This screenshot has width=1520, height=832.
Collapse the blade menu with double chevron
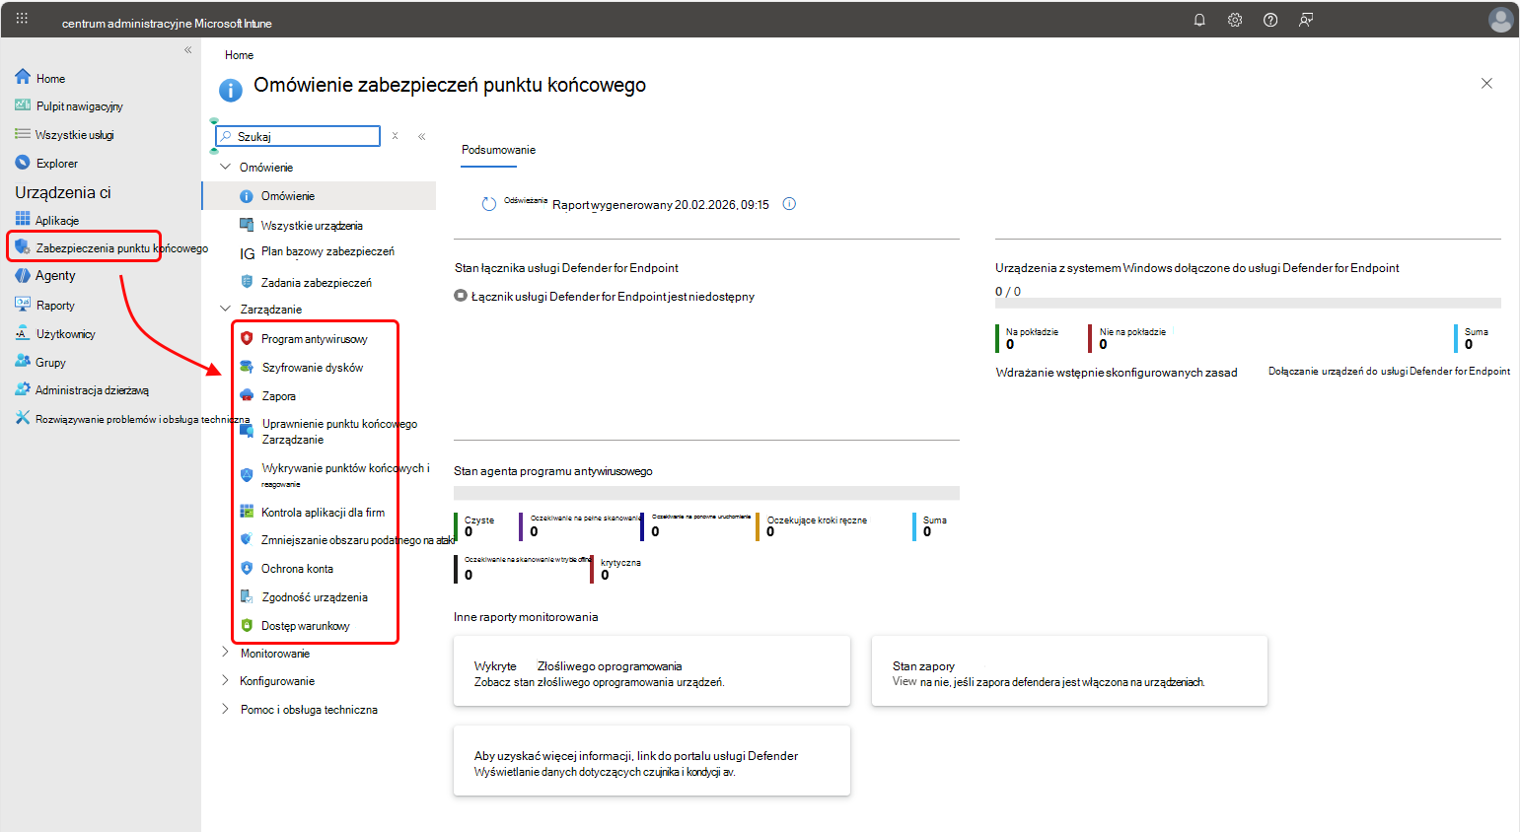coord(421,136)
